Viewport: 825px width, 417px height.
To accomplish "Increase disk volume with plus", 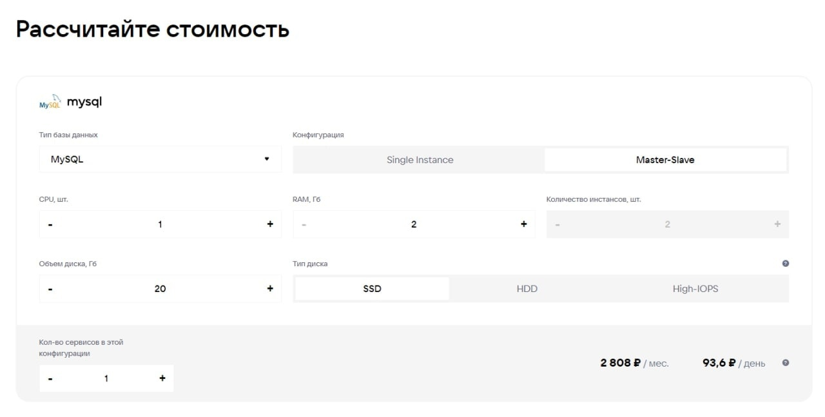I will click(x=270, y=289).
